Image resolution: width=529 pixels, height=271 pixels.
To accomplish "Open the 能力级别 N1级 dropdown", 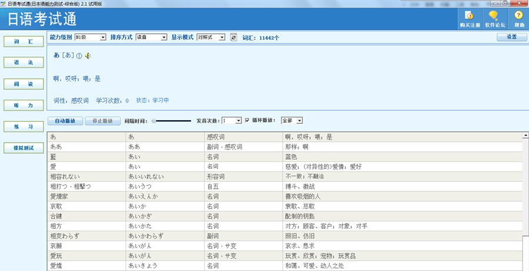I will (x=91, y=38).
